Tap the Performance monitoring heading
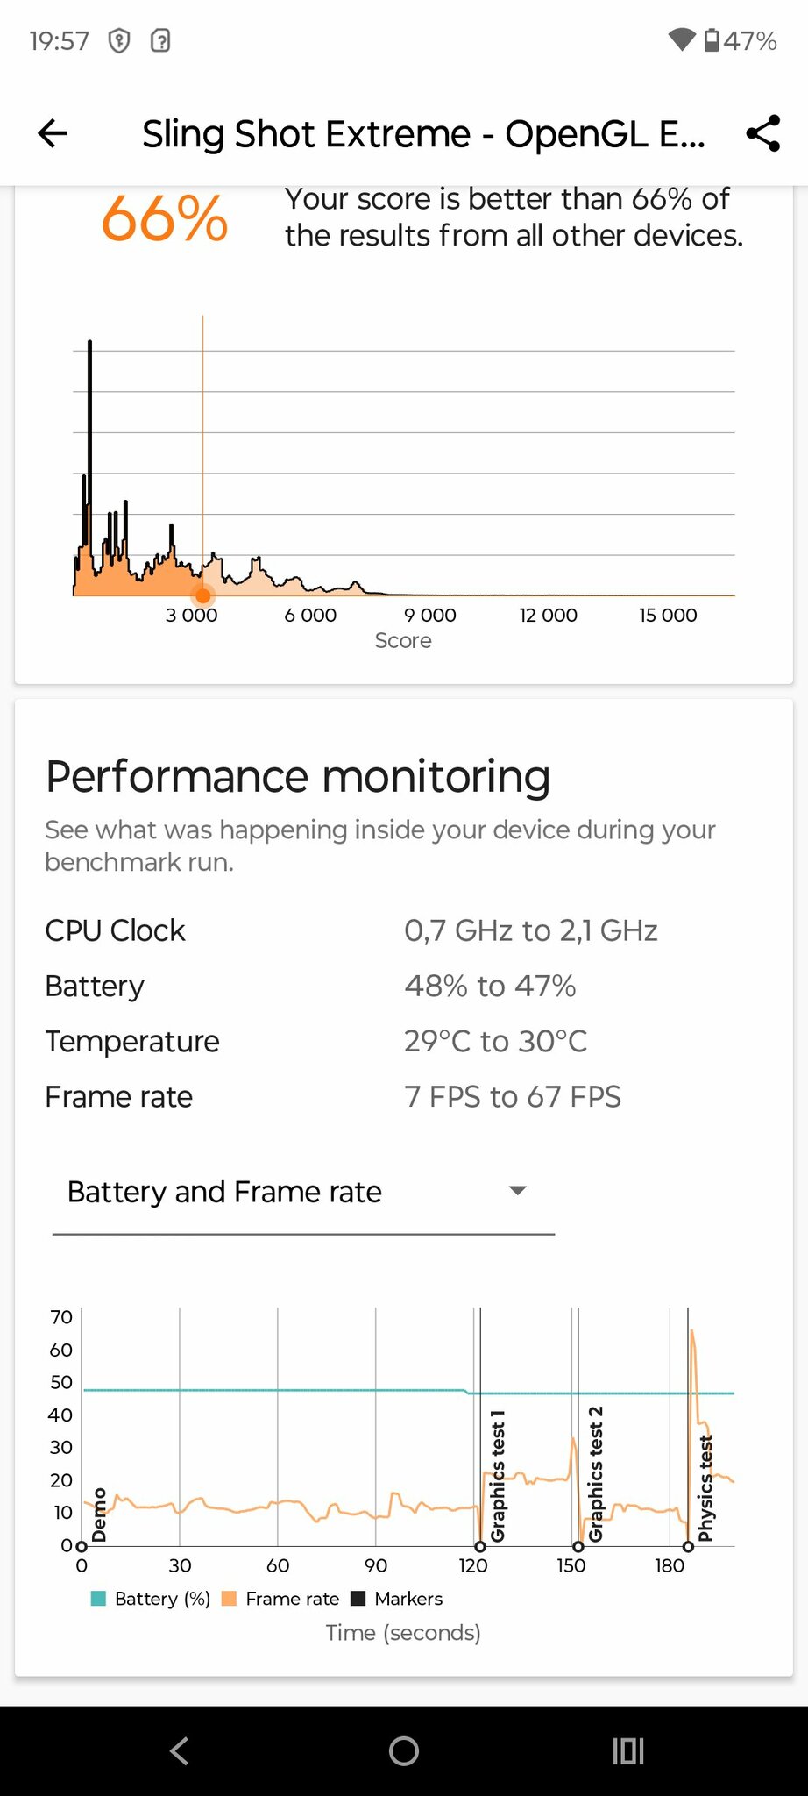The height and width of the screenshot is (1796, 808). point(298,776)
